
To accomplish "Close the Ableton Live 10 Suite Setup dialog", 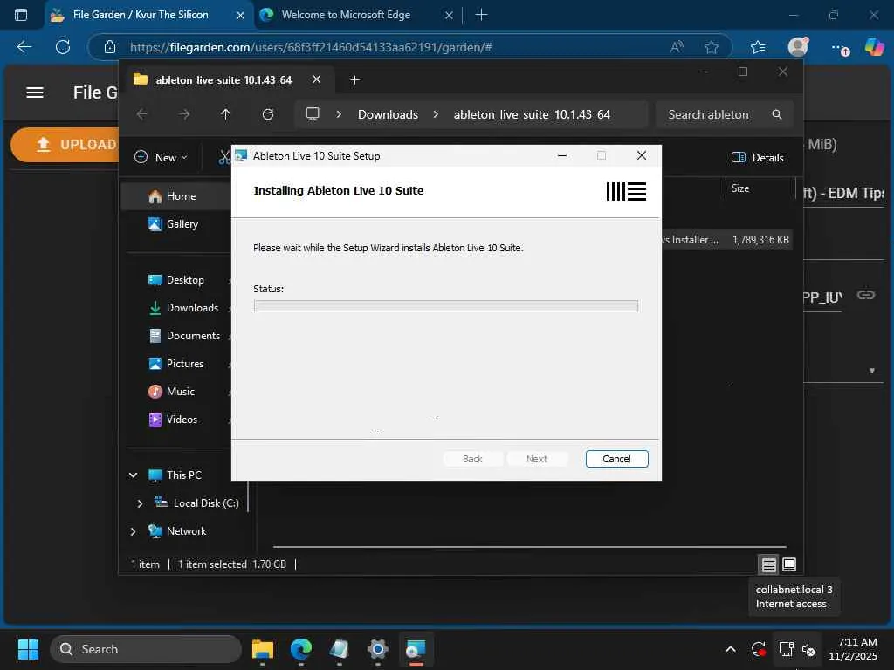I will (x=642, y=155).
